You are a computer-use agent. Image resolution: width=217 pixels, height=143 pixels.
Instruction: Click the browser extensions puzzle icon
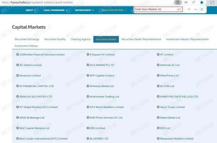(178, 2)
